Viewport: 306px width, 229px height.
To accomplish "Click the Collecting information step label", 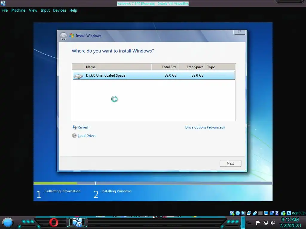I will 62,191.
